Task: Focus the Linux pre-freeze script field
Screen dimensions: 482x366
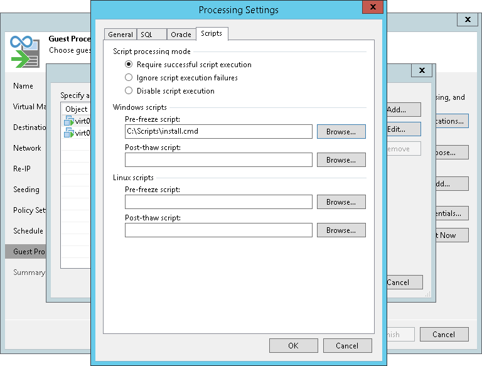Action: pos(218,202)
